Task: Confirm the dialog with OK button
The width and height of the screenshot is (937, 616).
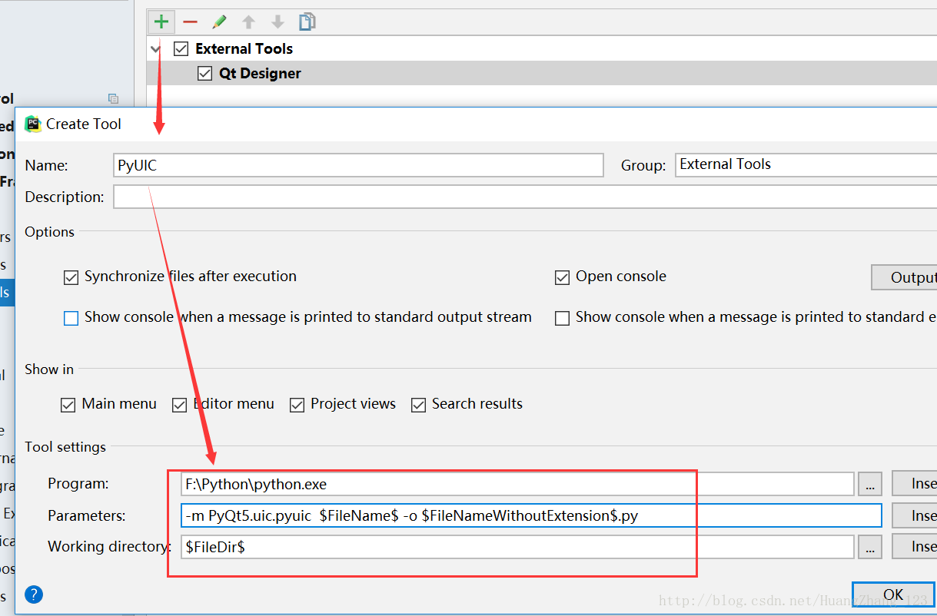Action: point(893,594)
